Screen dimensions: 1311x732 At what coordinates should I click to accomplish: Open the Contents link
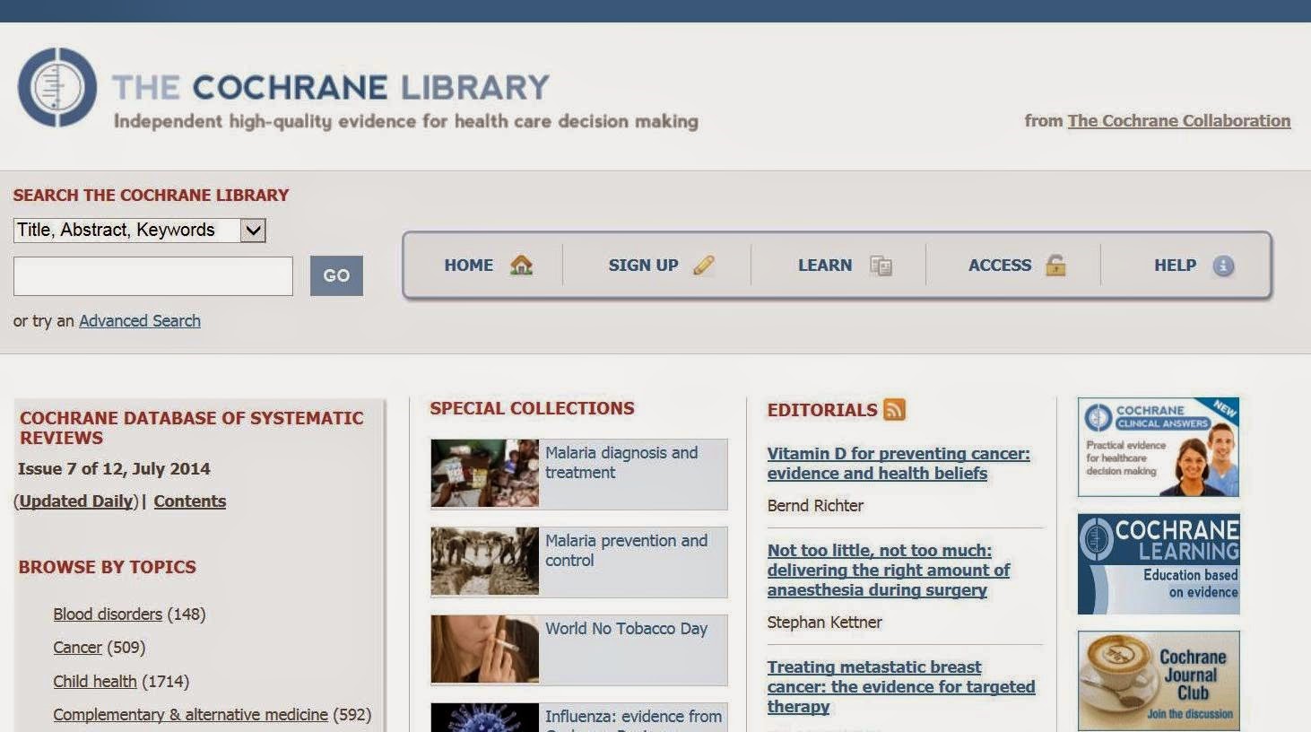click(x=189, y=501)
